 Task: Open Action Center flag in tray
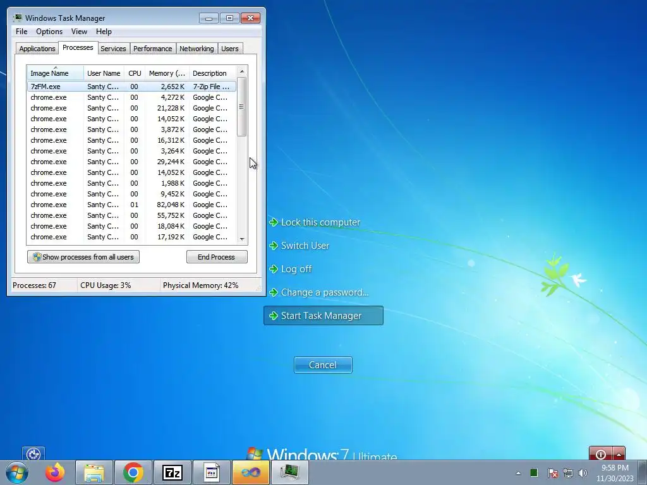(x=552, y=473)
